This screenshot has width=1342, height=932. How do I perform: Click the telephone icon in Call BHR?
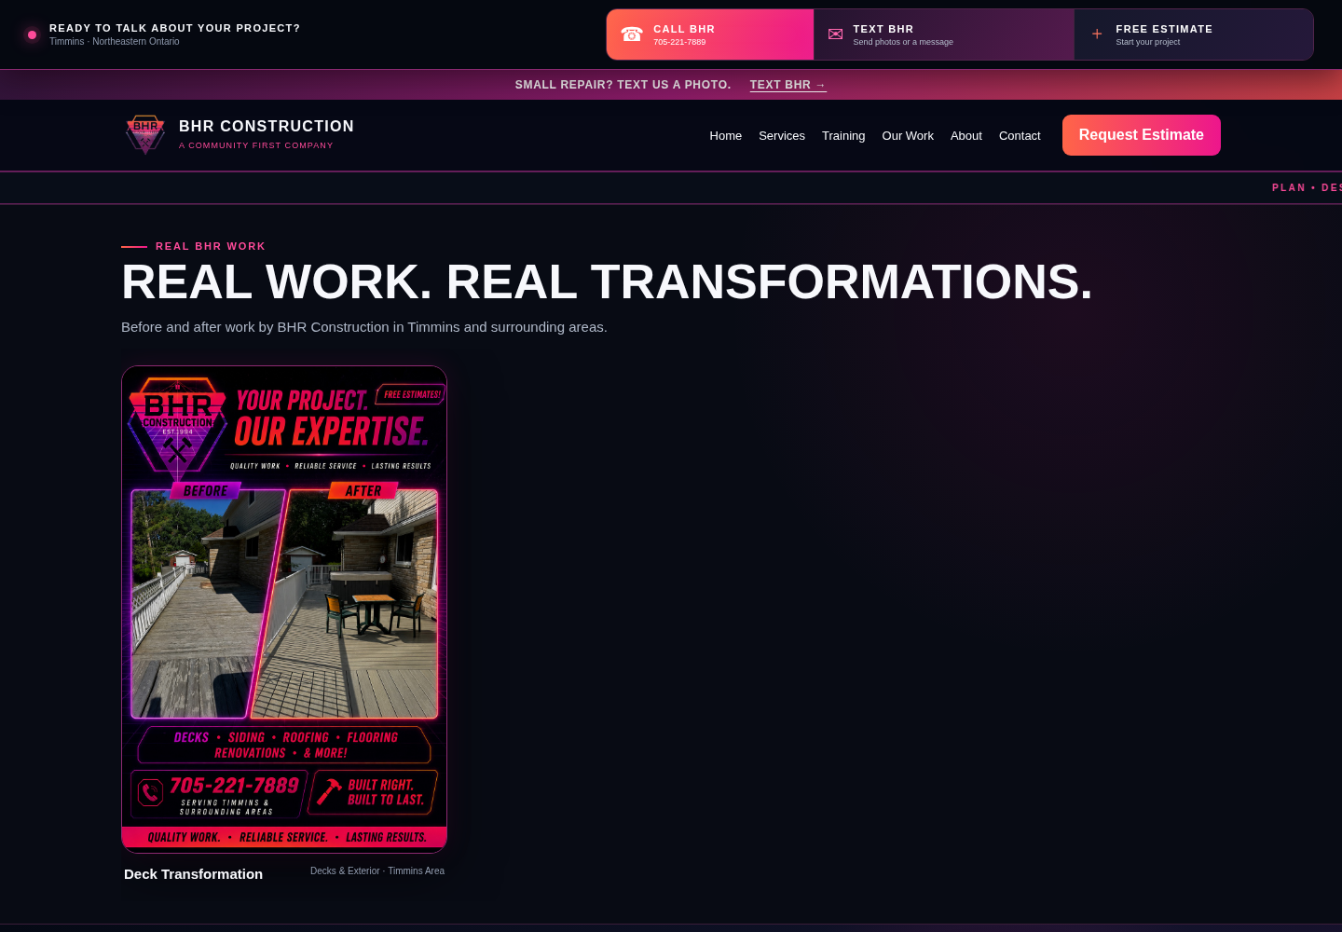632,34
